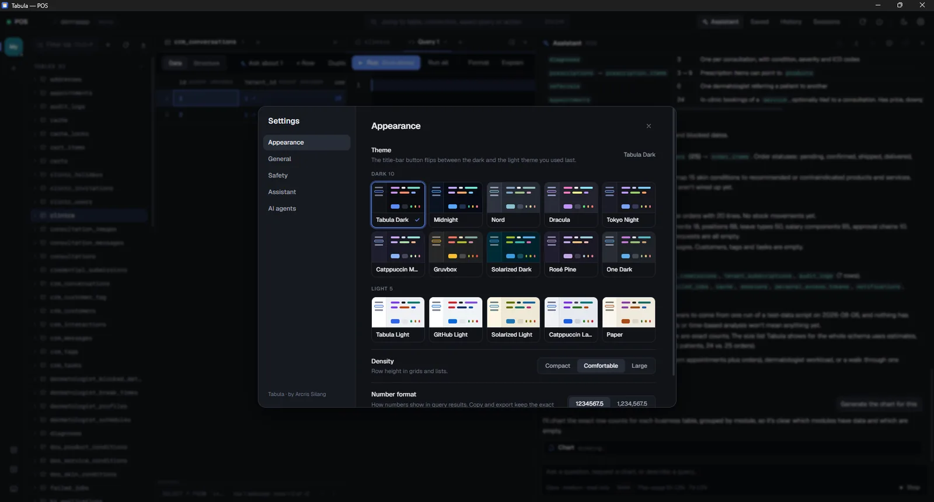Viewport: 934px width, 502px height.
Task: Select the Solarized Dark theme card
Action: pyautogui.click(x=513, y=254)
